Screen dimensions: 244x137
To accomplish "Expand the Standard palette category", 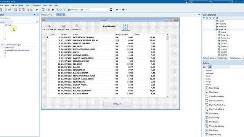I will click(204, 70).
